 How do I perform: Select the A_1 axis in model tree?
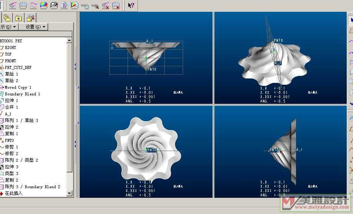click(8, 114)
